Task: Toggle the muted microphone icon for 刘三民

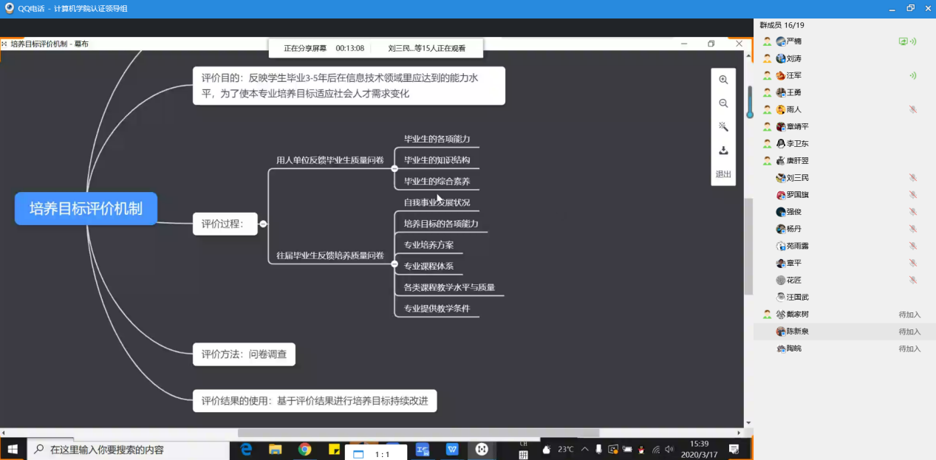Action: pos(913,178)
